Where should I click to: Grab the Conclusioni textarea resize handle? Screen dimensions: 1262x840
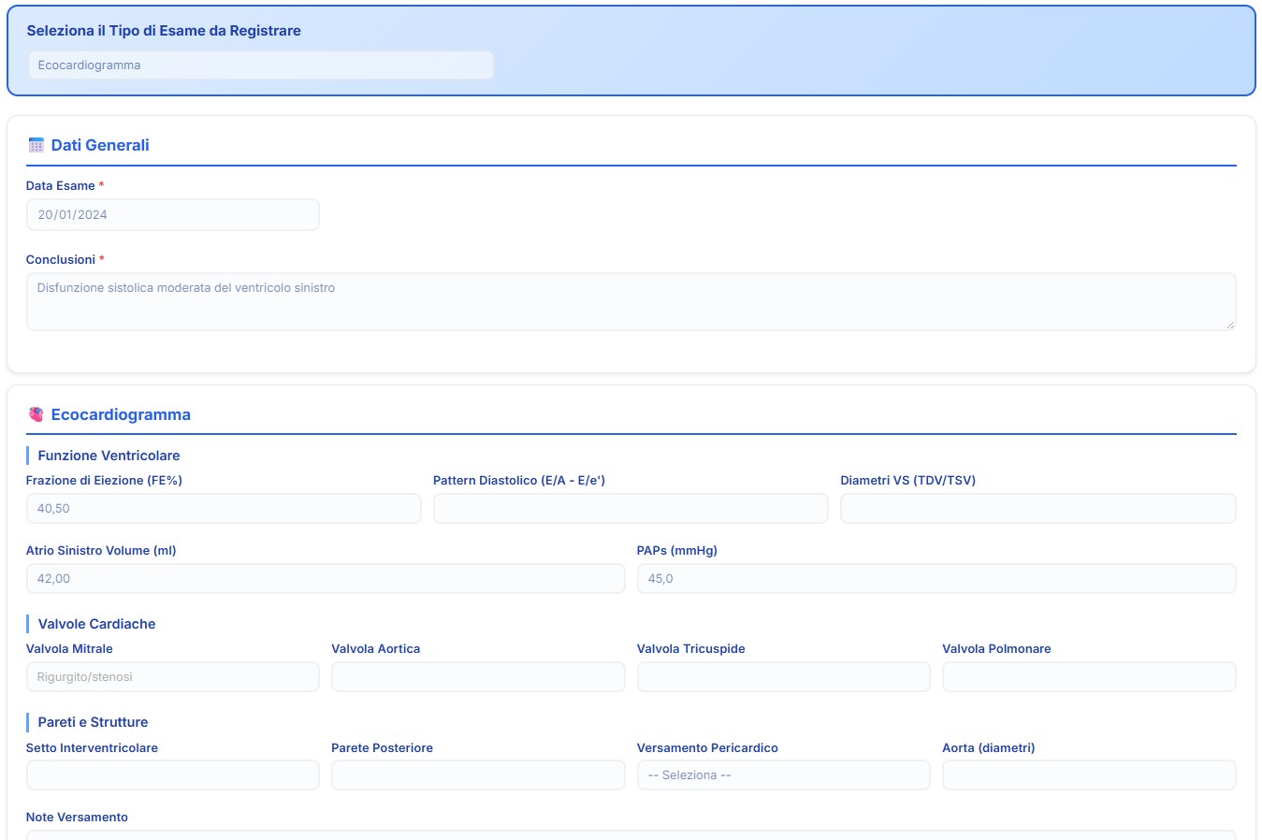1229,325
